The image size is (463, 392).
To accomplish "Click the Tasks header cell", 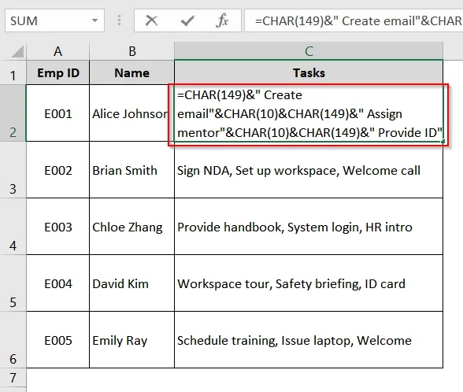I will pos(309,72).
